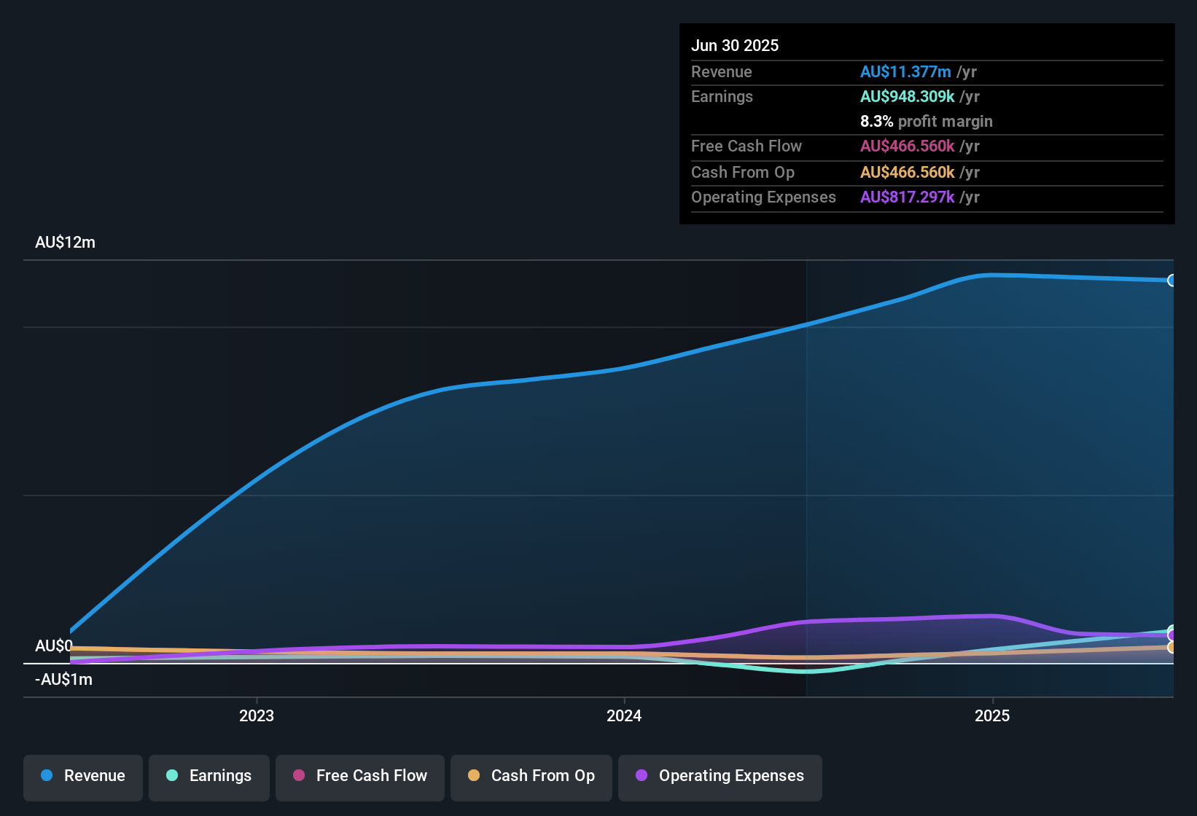Toggle the Free Cash Flow legend button
The height and width of the screenshot is (816, 1197).
(x=360, y=777)
